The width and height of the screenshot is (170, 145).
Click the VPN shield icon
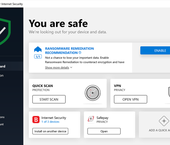169,92
